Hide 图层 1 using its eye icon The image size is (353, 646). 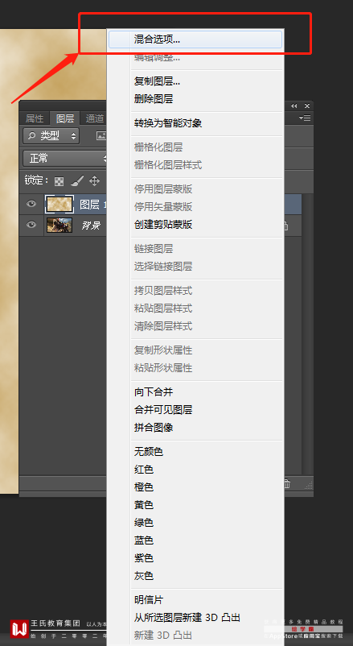coord(31,204)
